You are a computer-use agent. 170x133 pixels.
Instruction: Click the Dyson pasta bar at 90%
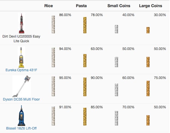[x=85, y=87]
